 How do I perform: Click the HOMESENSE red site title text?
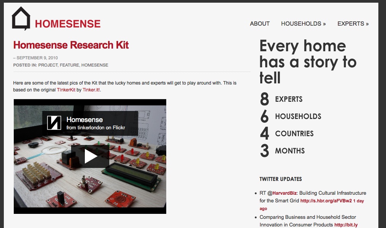tap(68, 24)
